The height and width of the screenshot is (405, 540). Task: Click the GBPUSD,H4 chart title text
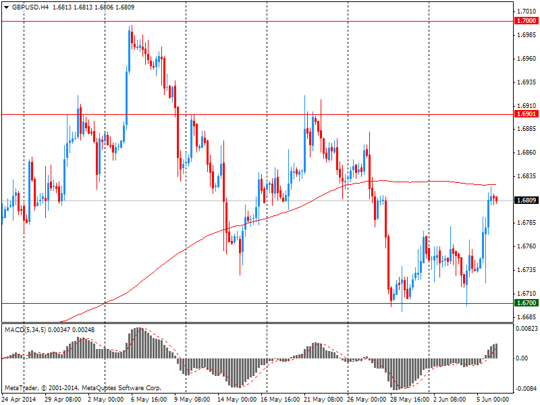[x=30, y=7]
